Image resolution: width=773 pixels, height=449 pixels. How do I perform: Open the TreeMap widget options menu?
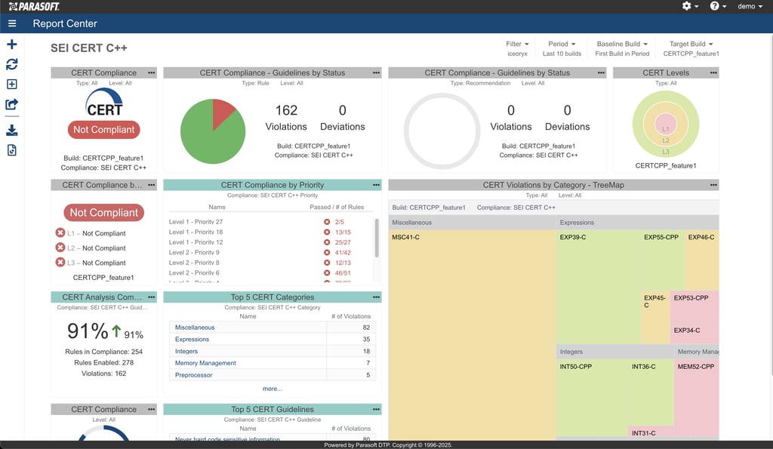pos(713,185)
